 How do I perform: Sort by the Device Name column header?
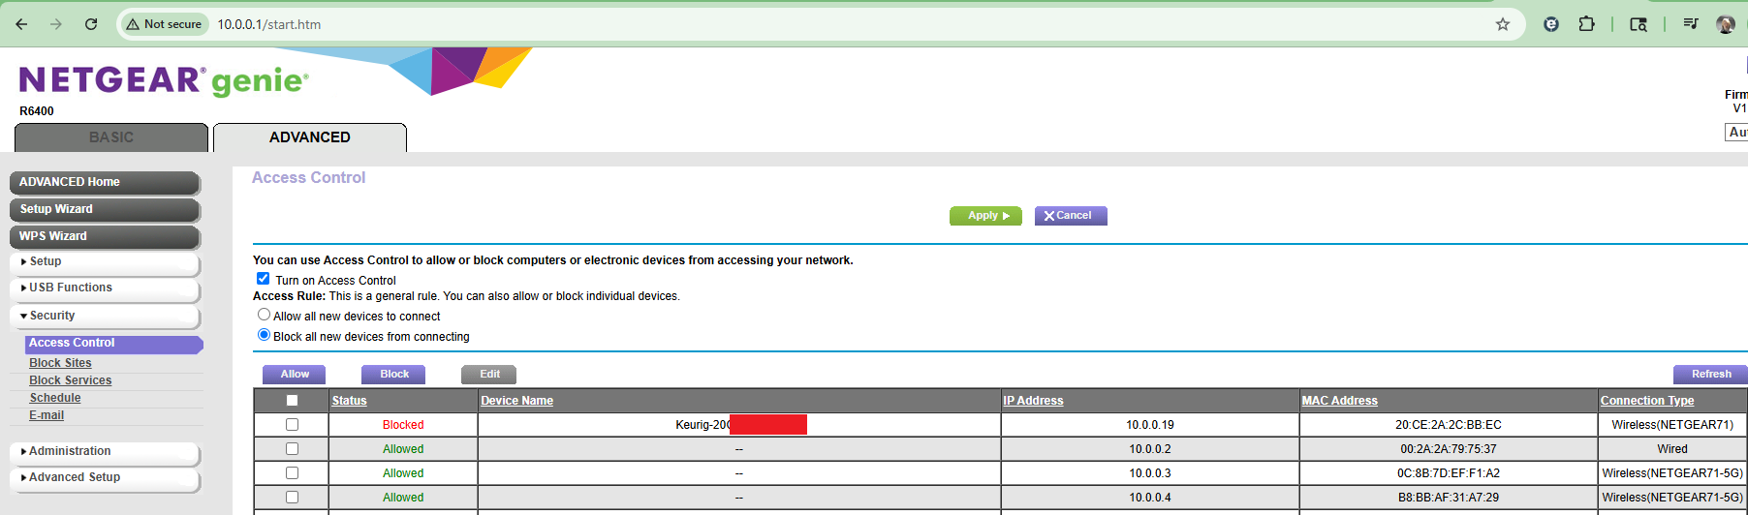click(516, 401)
